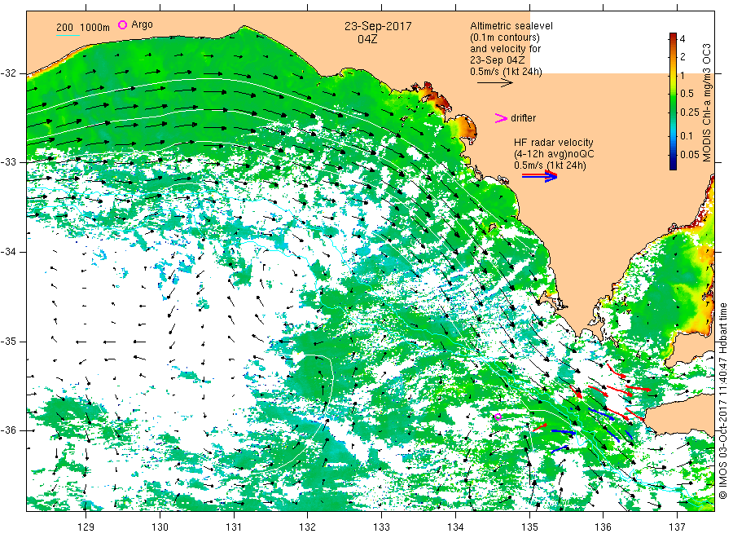Click the MODIS Chl-a color bar
This screenshot has width=733, height=538.
coord(673,101)
